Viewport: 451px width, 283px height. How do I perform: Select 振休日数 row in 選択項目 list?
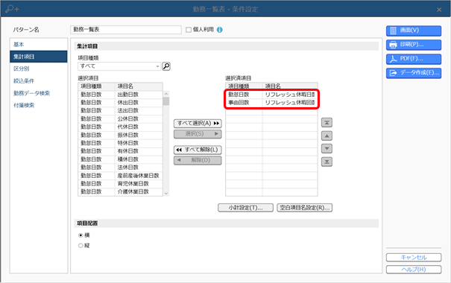tap(120, 135)
